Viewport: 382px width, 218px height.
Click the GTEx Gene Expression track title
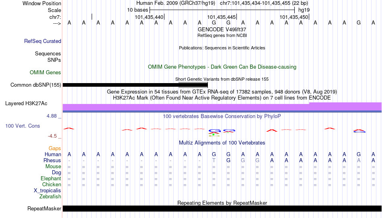point(222,92)
